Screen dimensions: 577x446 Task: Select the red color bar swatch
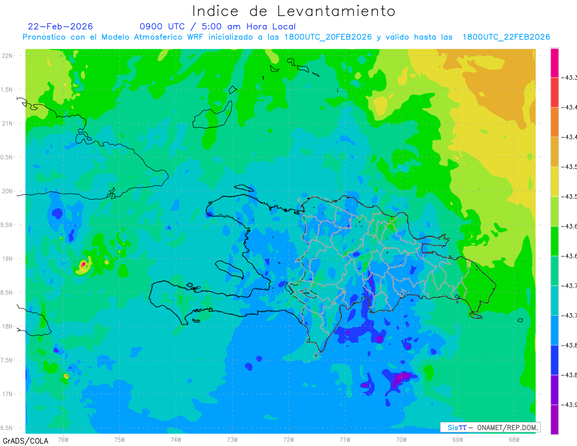click(x=554, y=92)
